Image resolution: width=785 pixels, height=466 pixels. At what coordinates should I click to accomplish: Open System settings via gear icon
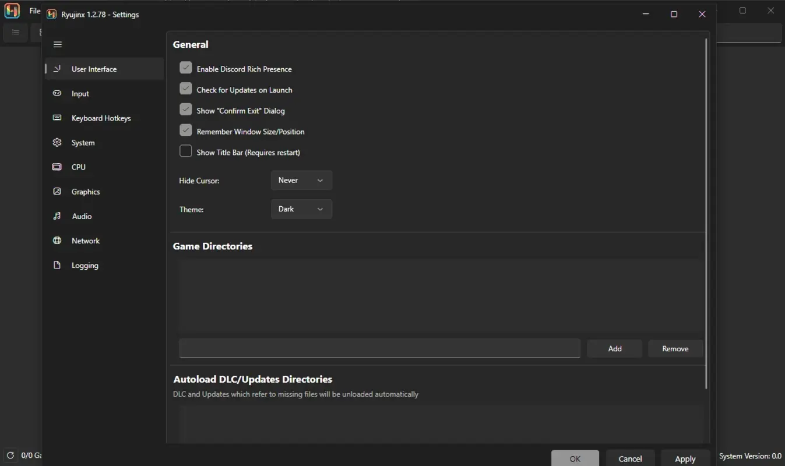pyautogui.click(x=57, y=142)
